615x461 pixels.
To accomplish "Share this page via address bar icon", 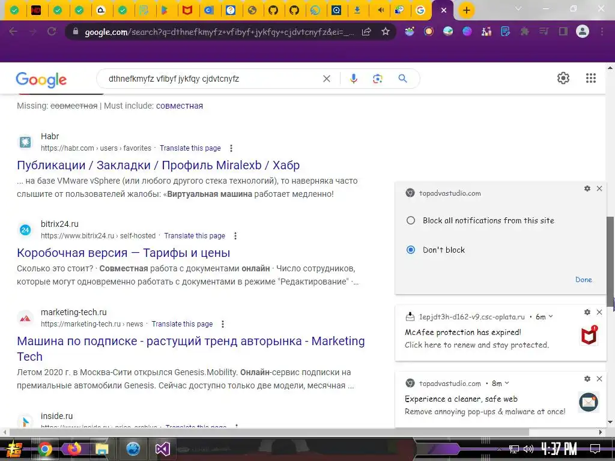I will (x=366, y=32).
